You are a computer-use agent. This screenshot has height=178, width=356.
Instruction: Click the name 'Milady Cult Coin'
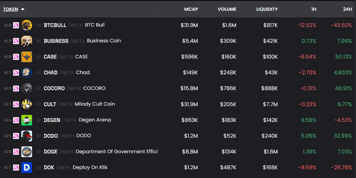[95, 104]
